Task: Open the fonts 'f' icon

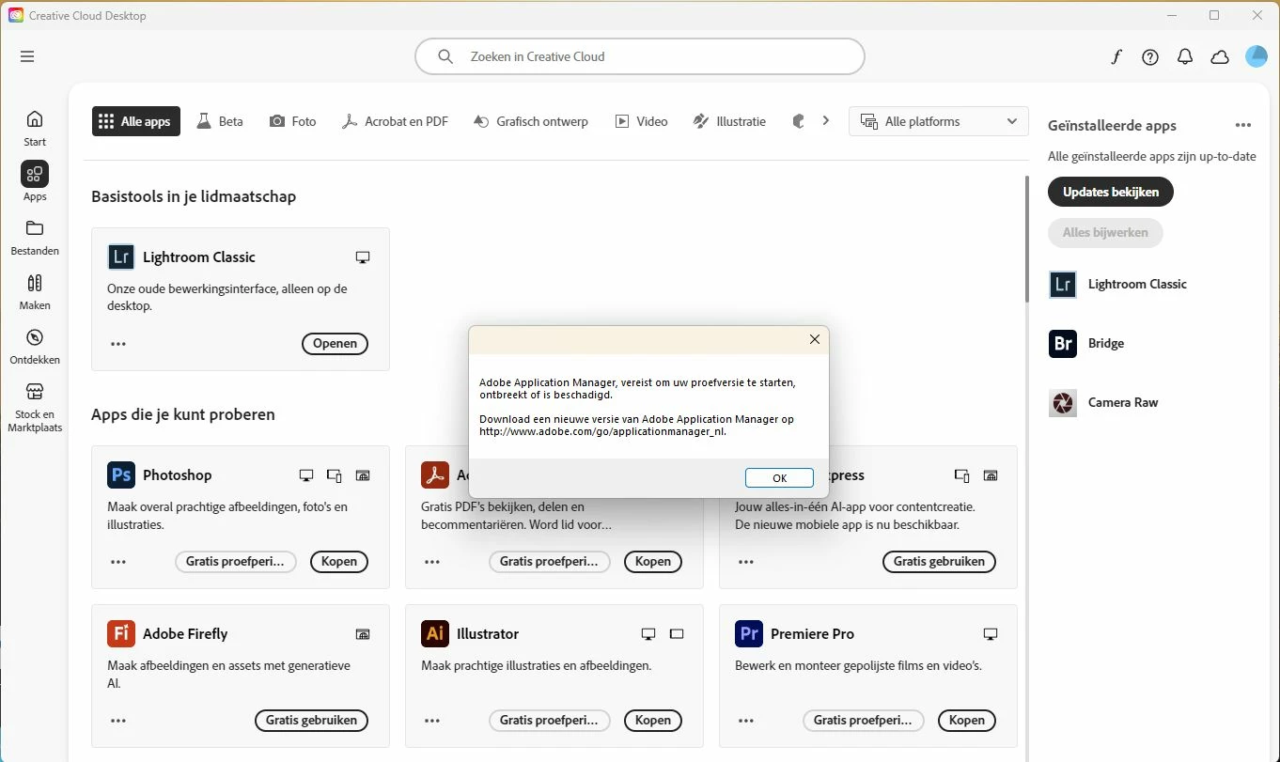Action: [x=1116, y=57]
